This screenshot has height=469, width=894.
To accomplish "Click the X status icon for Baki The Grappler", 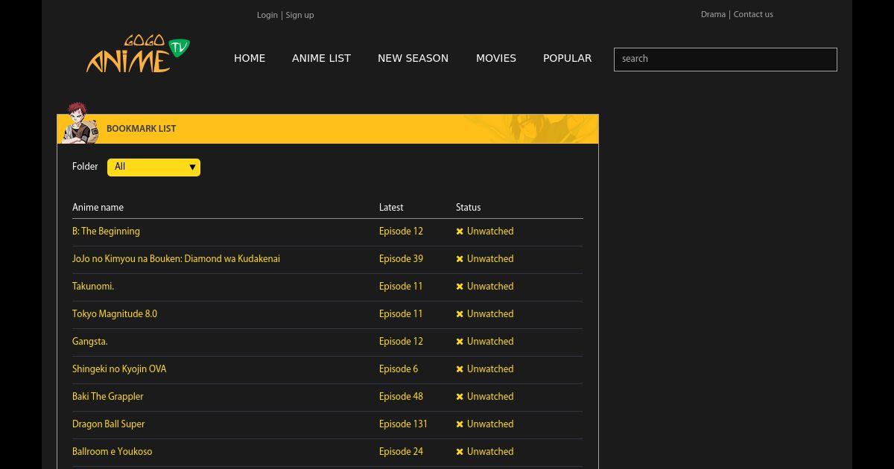I will click(460, 397).
